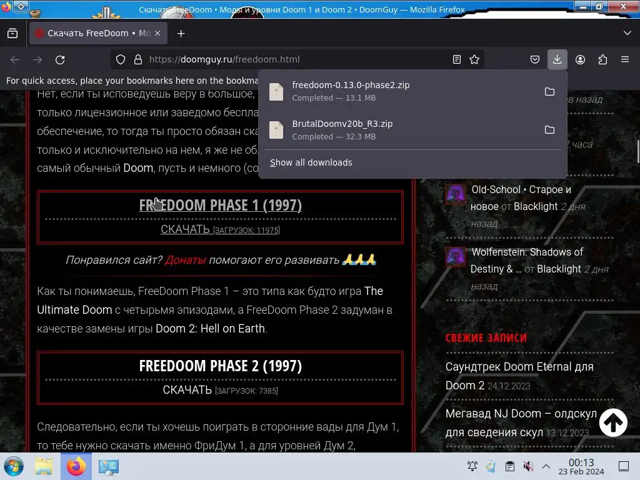Close the Скачать FreeDoom tab
The width and height of the screenshot is (640, 480).
[157, 33]
